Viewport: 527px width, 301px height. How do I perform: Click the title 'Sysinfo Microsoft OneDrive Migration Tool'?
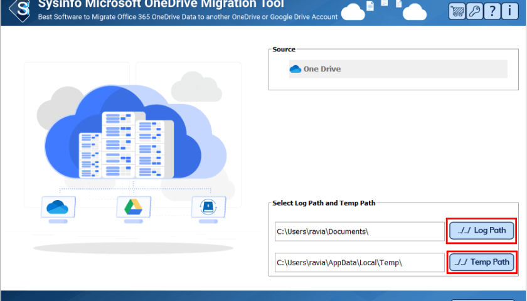pyautogui.click(x=161, y=4)
